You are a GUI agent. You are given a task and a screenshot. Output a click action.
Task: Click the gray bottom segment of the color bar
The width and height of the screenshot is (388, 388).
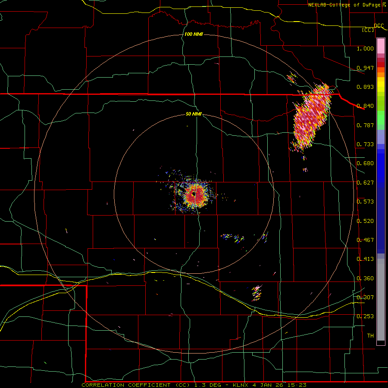pos(381,300)
